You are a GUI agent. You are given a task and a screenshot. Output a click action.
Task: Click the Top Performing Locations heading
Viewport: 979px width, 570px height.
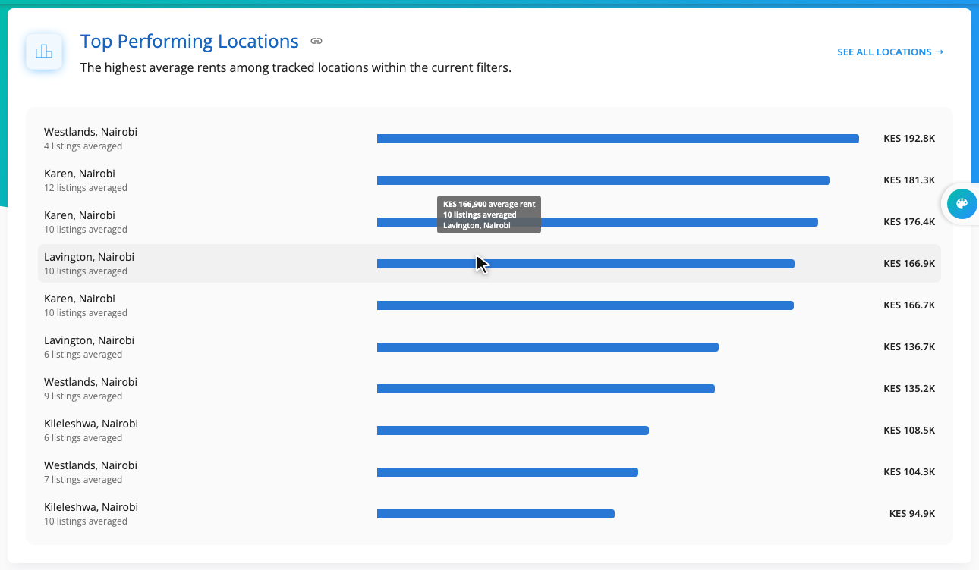coord(190,41)
